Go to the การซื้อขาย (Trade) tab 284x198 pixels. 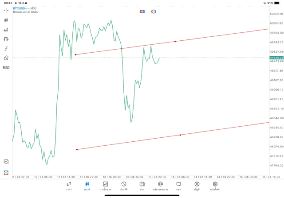click(x=105, y=186)
